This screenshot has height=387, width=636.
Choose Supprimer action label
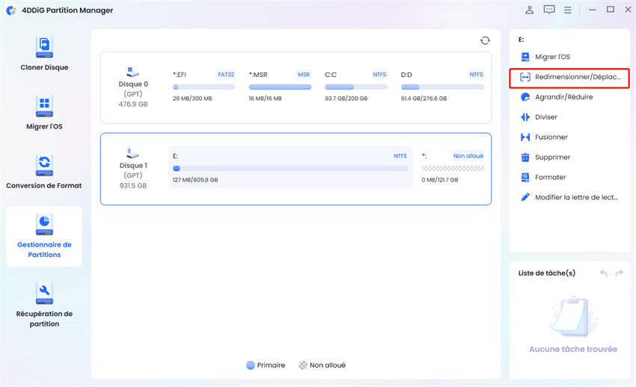[x=552, y=157]
